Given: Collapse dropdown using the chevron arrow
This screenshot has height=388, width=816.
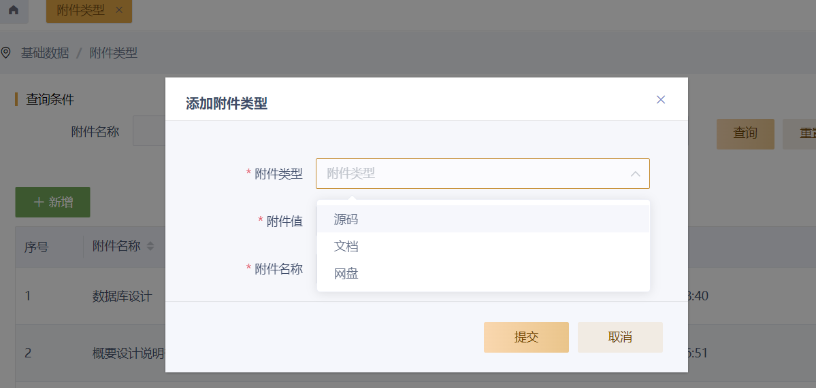Looking at the screenshot, I should pos(635,174).
